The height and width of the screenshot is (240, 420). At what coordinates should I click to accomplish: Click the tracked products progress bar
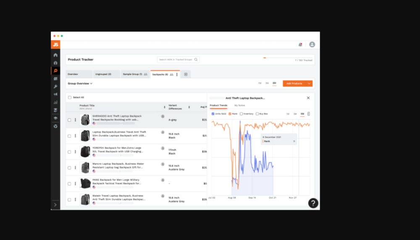point(288,58)
